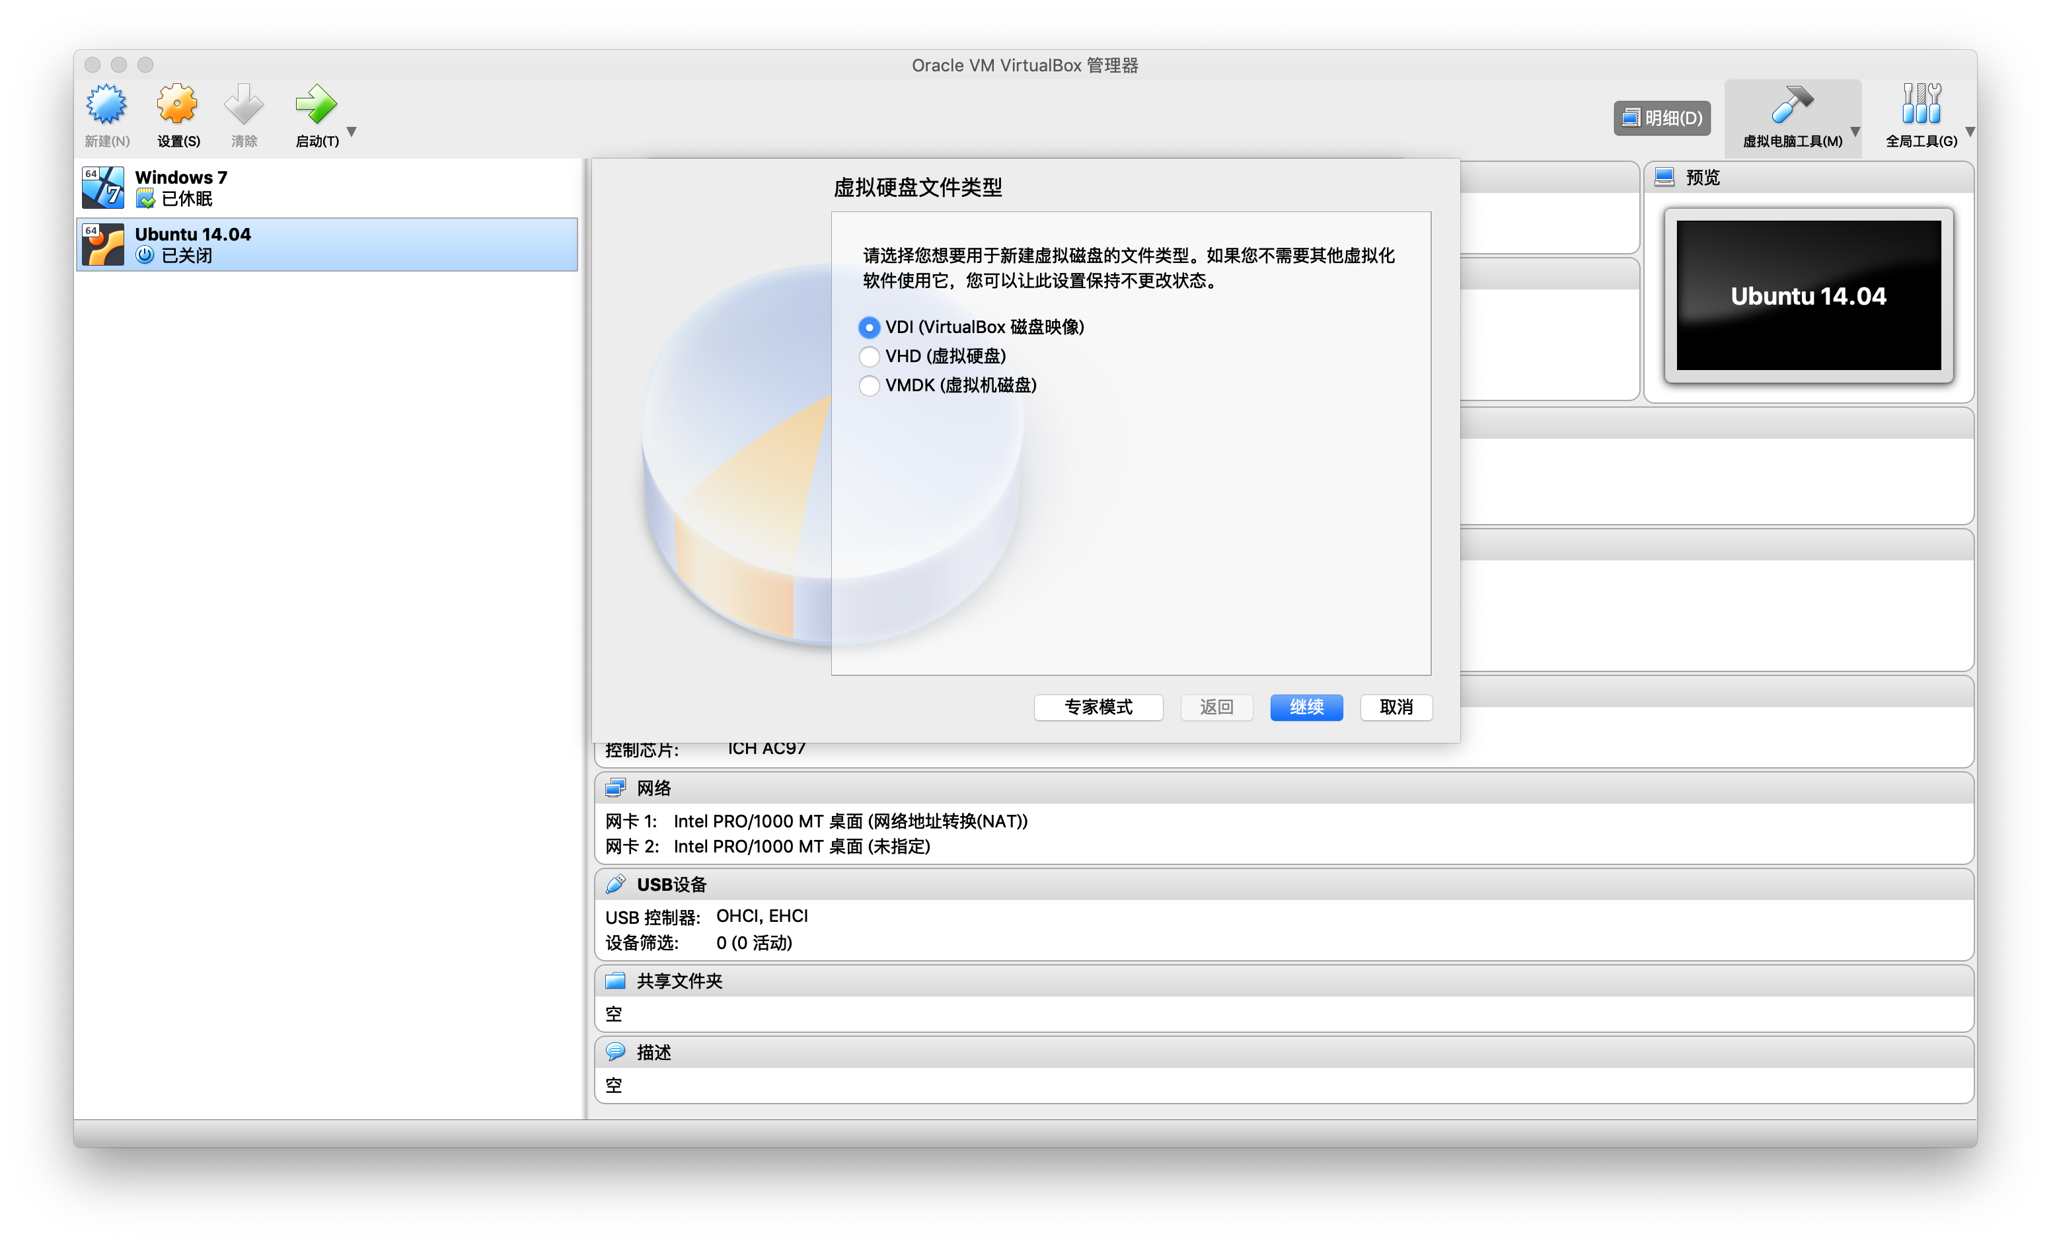Screen dimensions: 2051x1245
Task: Select the Ubuntu 14.04 virtual machine
Action: click(327, 245)
